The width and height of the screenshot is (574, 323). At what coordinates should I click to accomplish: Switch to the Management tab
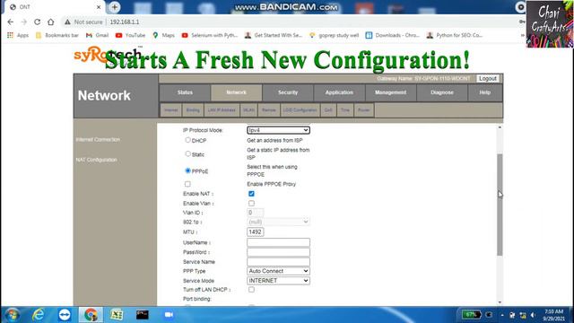click(391, 92)
